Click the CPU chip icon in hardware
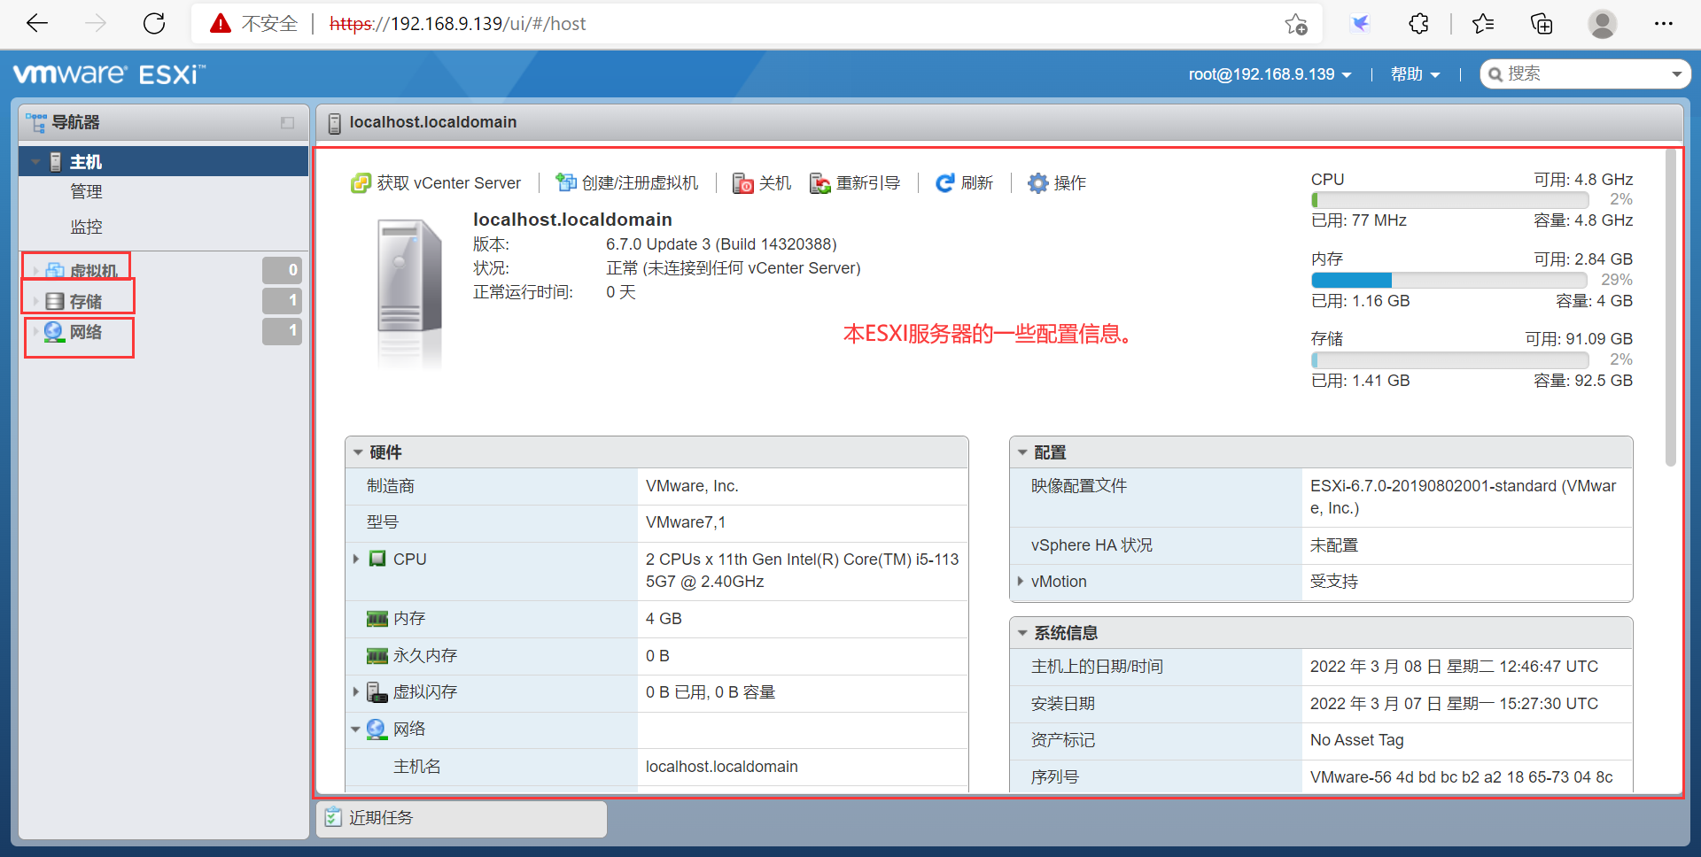1701x857 pixels. [377, 559]
